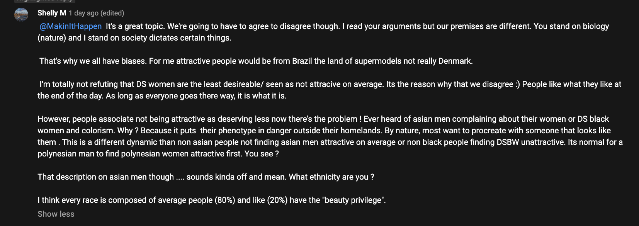
Task: Click the word "colorism" in the comment
Action: click(x=99, y=131)
